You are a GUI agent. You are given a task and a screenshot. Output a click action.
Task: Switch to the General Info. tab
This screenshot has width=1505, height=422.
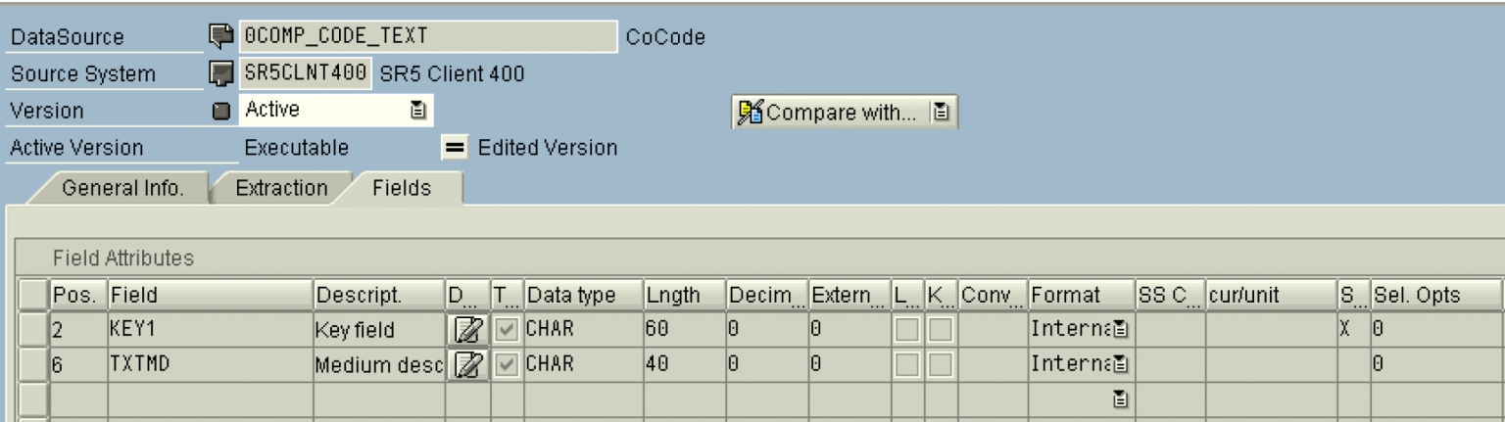click(121, 188)
